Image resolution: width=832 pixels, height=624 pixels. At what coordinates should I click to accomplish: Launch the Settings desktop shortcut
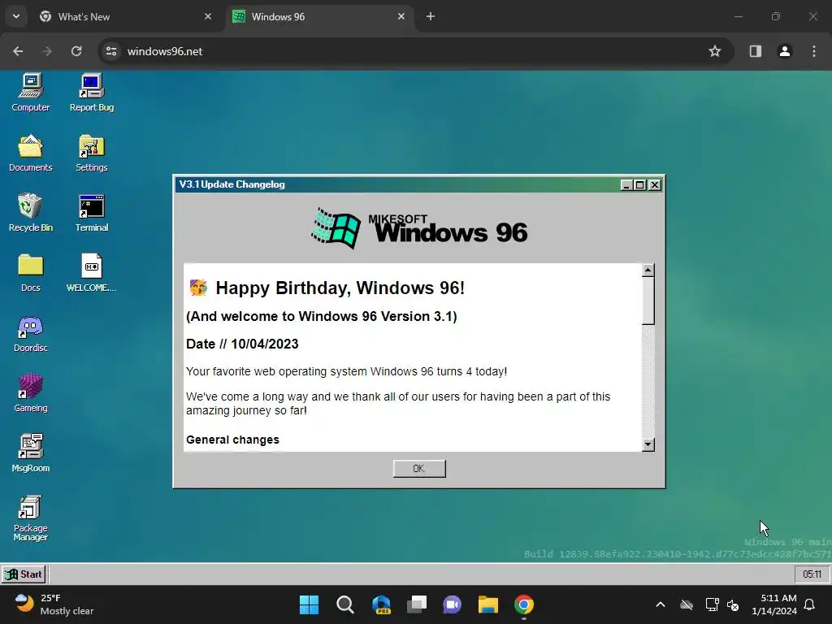91,153
